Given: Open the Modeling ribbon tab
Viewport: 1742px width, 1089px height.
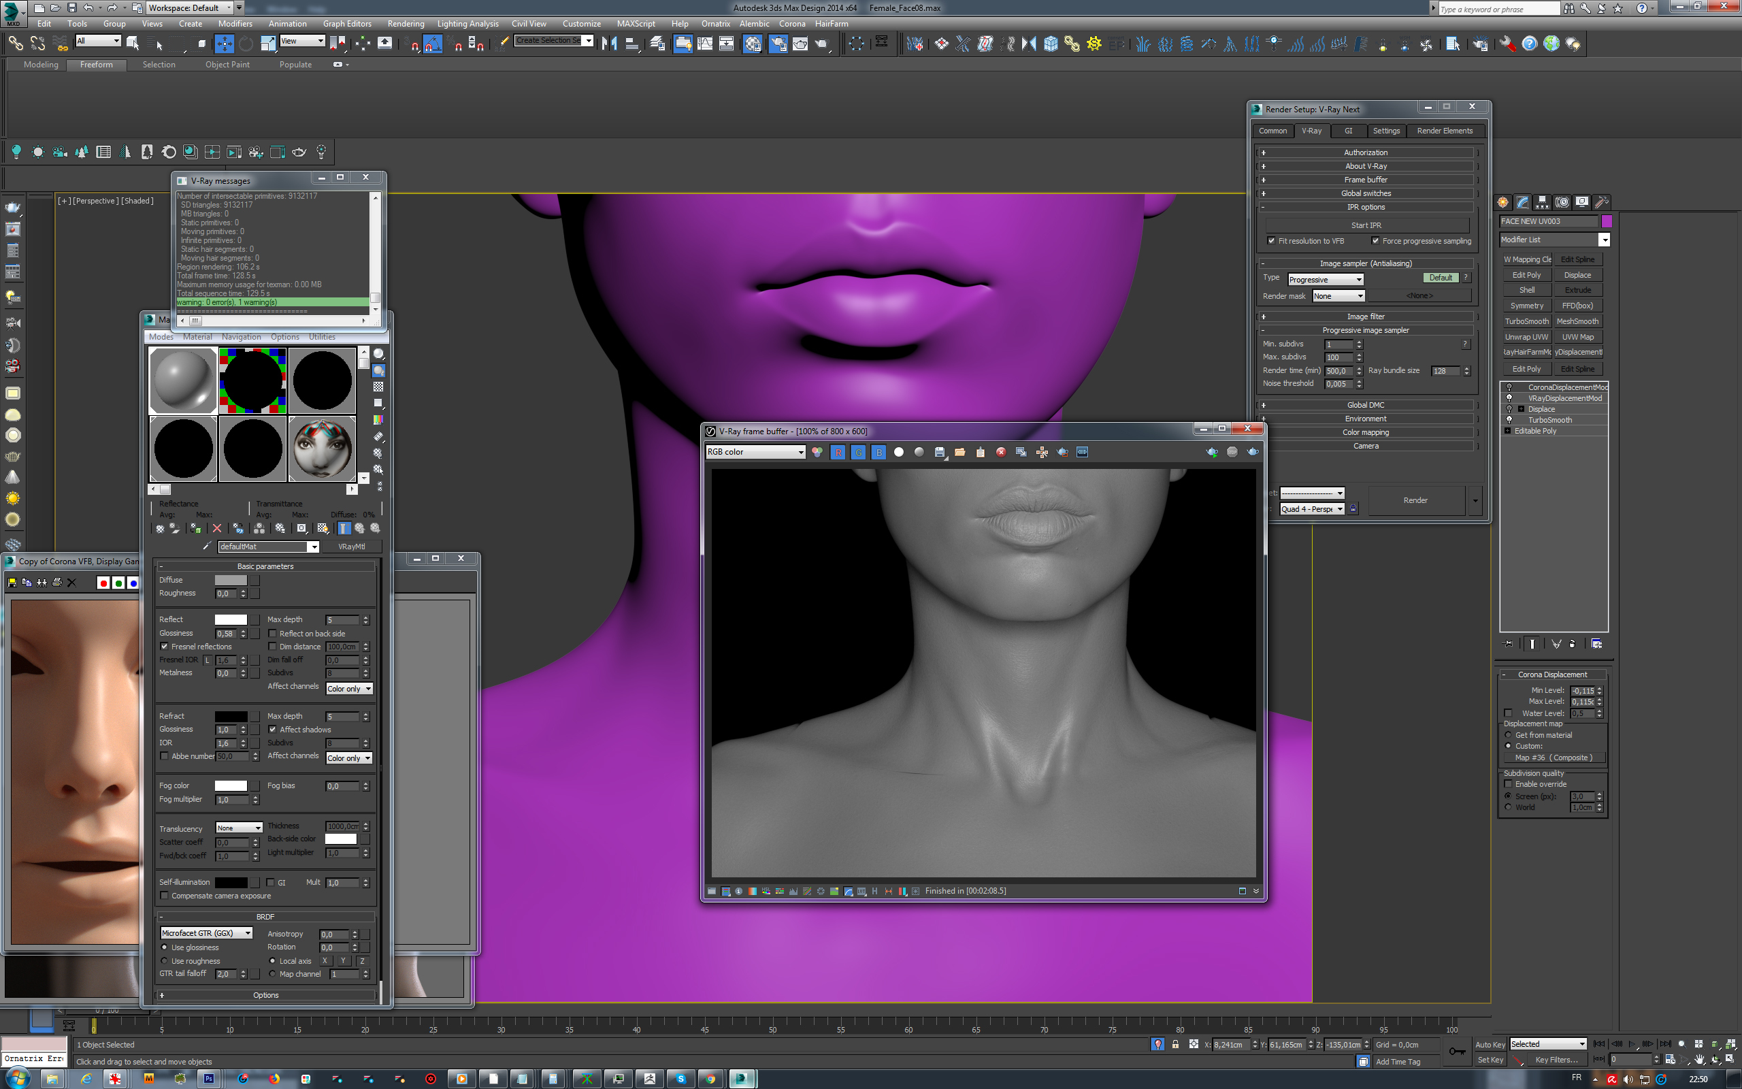Looking at the screenshot, I should pos(41,65).
